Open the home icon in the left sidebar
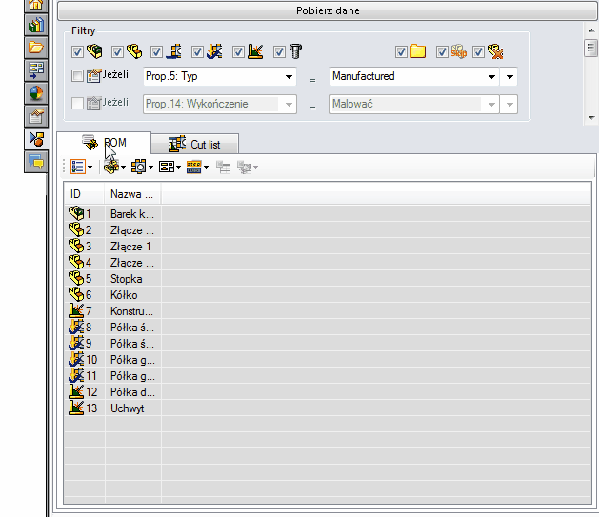This screenshot has height=517, width=599. (x=36, y=5)
